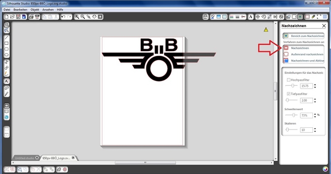Screen dimensions: 331x174
Task: Click the Open file folder icon
Action: [x=12, y=17]
